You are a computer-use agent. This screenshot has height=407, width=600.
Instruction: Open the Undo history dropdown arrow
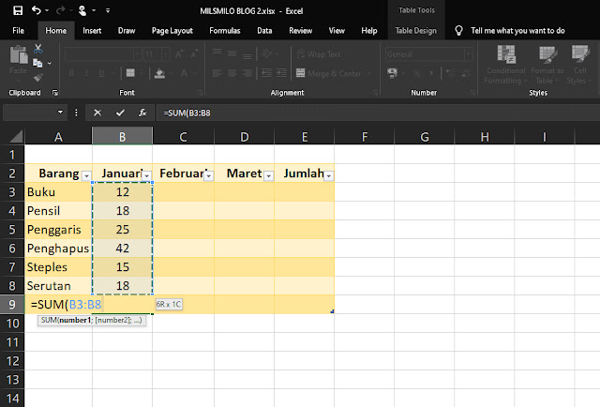47,10
